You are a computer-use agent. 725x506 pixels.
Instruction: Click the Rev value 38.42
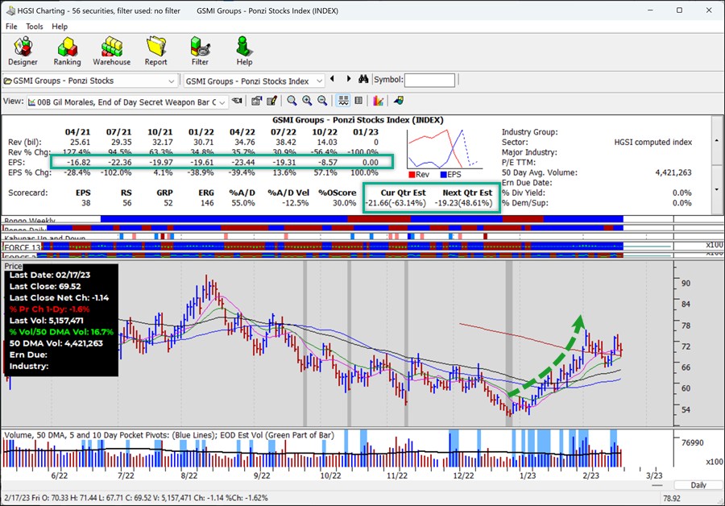tap(286, 142)
